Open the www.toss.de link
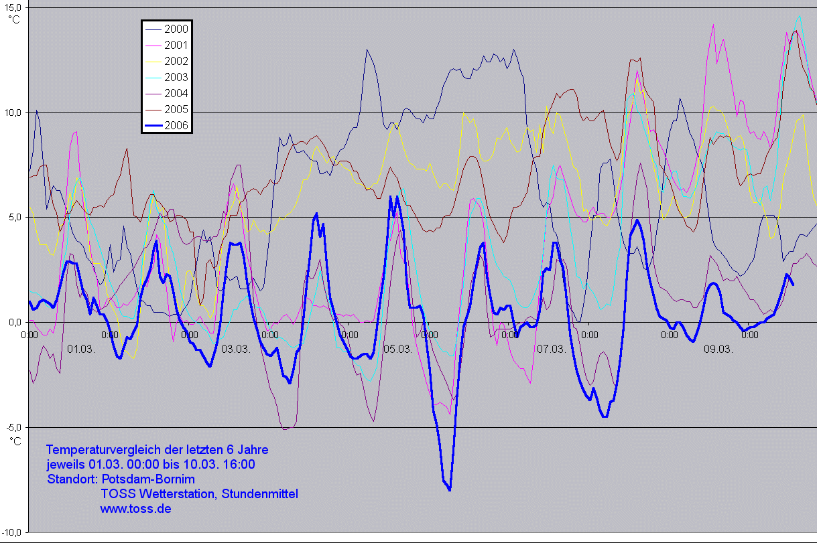This screenshot has height=543, width=817. [x=135, y=509]
